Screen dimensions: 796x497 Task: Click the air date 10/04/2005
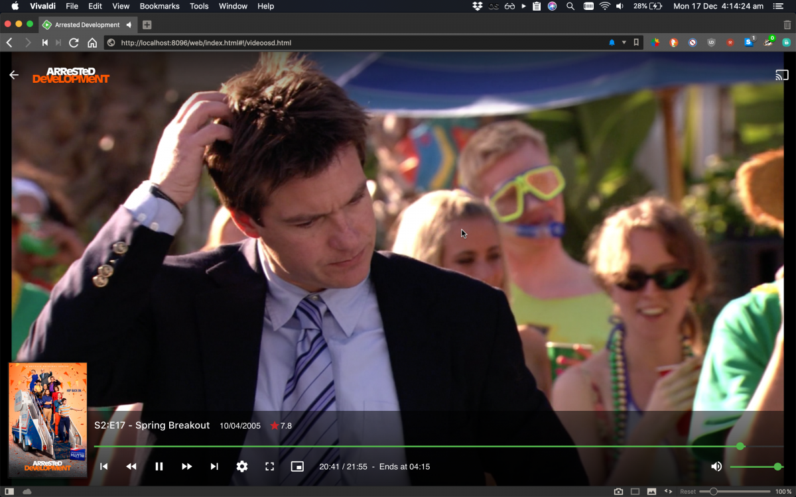[x=240, y=425]
